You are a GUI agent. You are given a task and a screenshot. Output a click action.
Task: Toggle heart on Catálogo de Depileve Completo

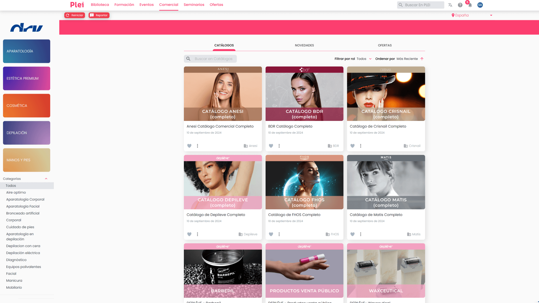point(189,234)
